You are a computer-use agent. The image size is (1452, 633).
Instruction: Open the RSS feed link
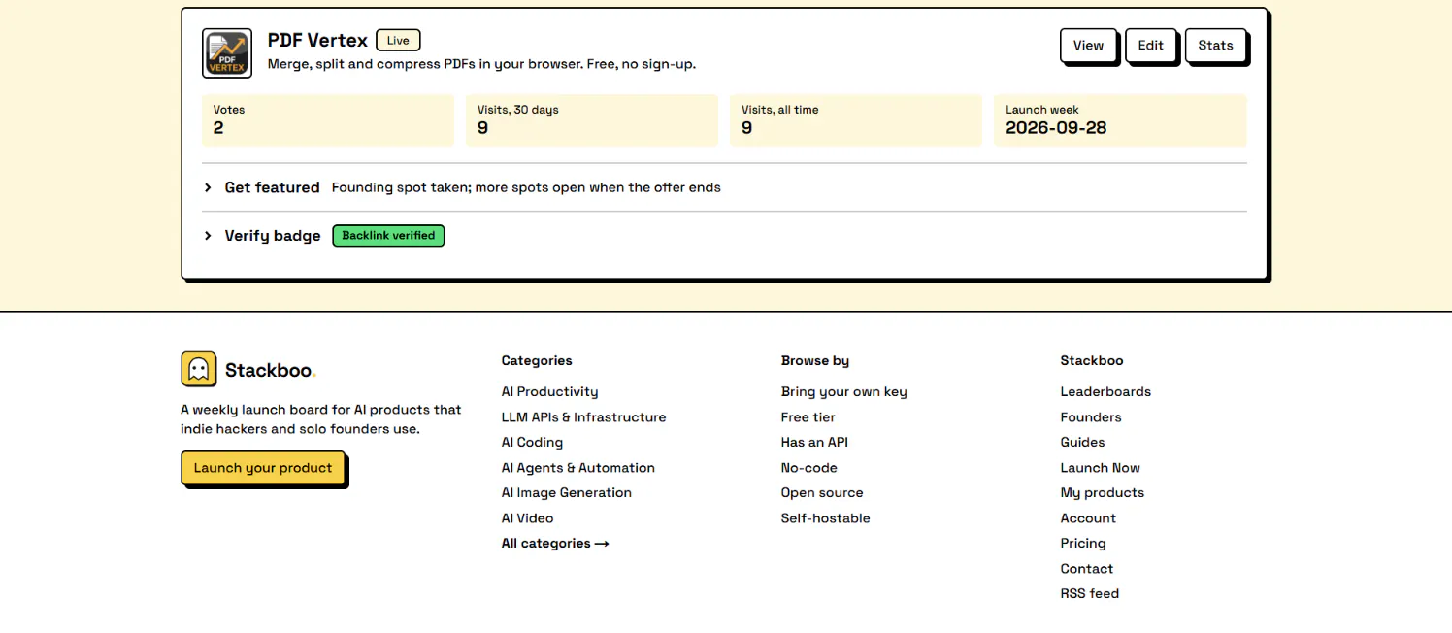coord(1089,594)
